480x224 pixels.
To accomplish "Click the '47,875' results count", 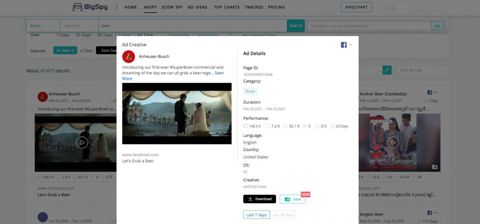I will (x=47, y=71).
